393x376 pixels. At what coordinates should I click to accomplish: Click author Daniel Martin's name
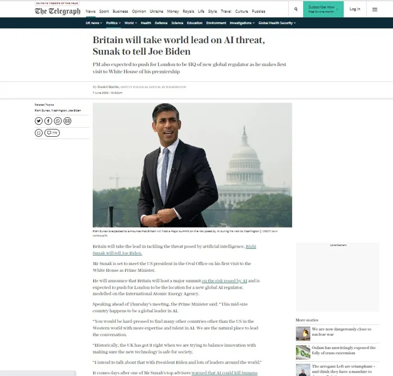108,87
